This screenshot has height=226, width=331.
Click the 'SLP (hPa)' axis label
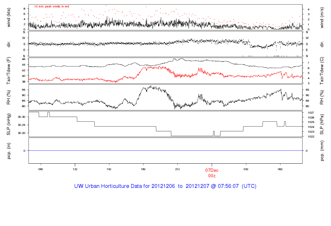coord(322,124)
